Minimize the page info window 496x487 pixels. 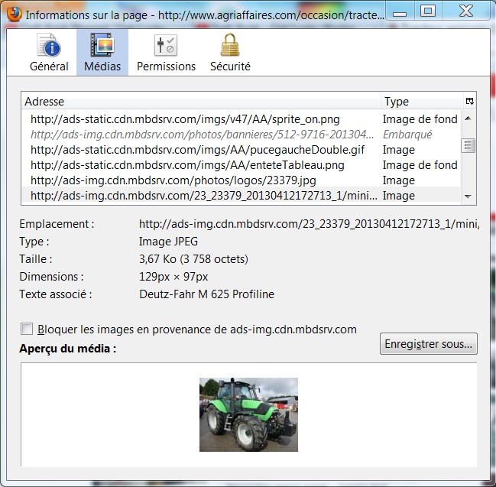(400, 13)
